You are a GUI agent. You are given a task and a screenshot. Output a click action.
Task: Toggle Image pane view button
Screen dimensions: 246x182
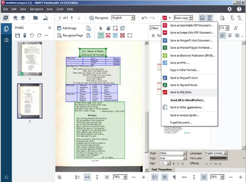202,18
